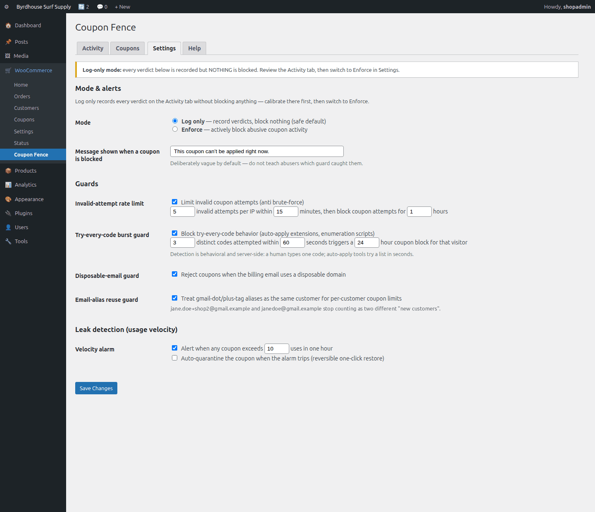Screen dimensions: 595x512
Task: Click Save Changes button
Action: pyautogui.click(x=96, y=388)
